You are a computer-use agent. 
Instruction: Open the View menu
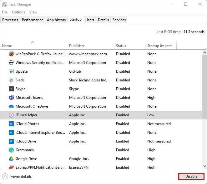tap(33, 12)
